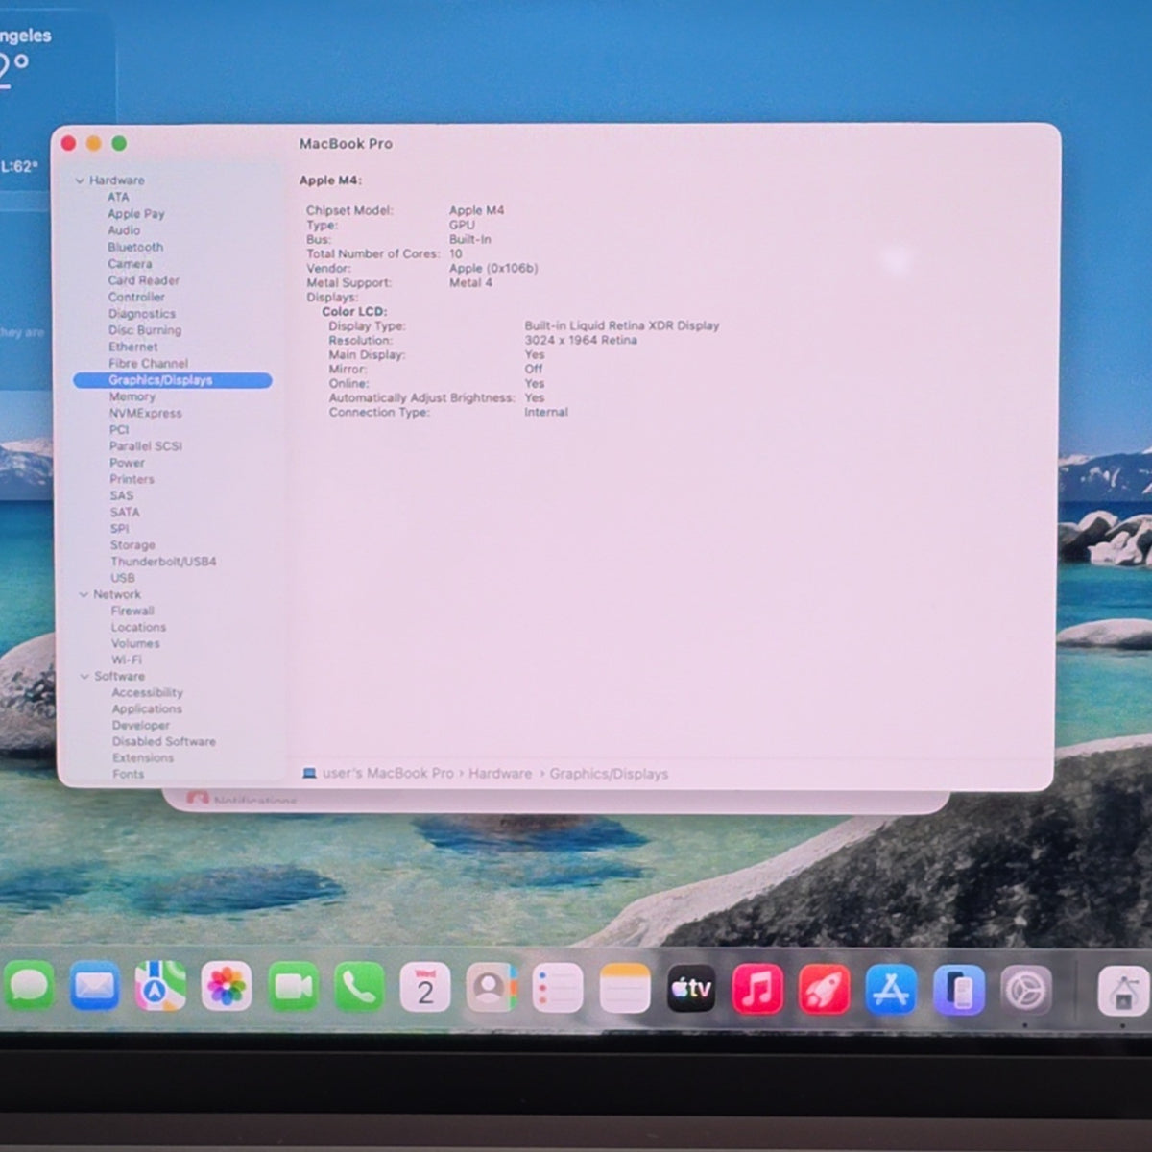This screenshot has width=1152, height=1152.
Task: Choose Disc Burning entry
Action: [145, 330]
